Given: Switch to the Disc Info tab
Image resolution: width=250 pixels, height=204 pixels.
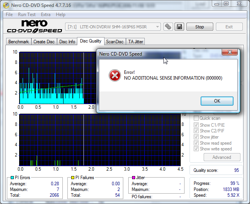Looking at the screenshot, I should 67,42.
